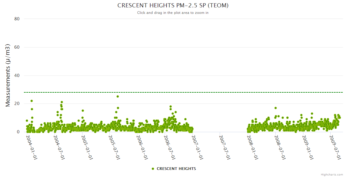
Task: Select the 2006-07 peak point near 18
Action: pos(171,106)
